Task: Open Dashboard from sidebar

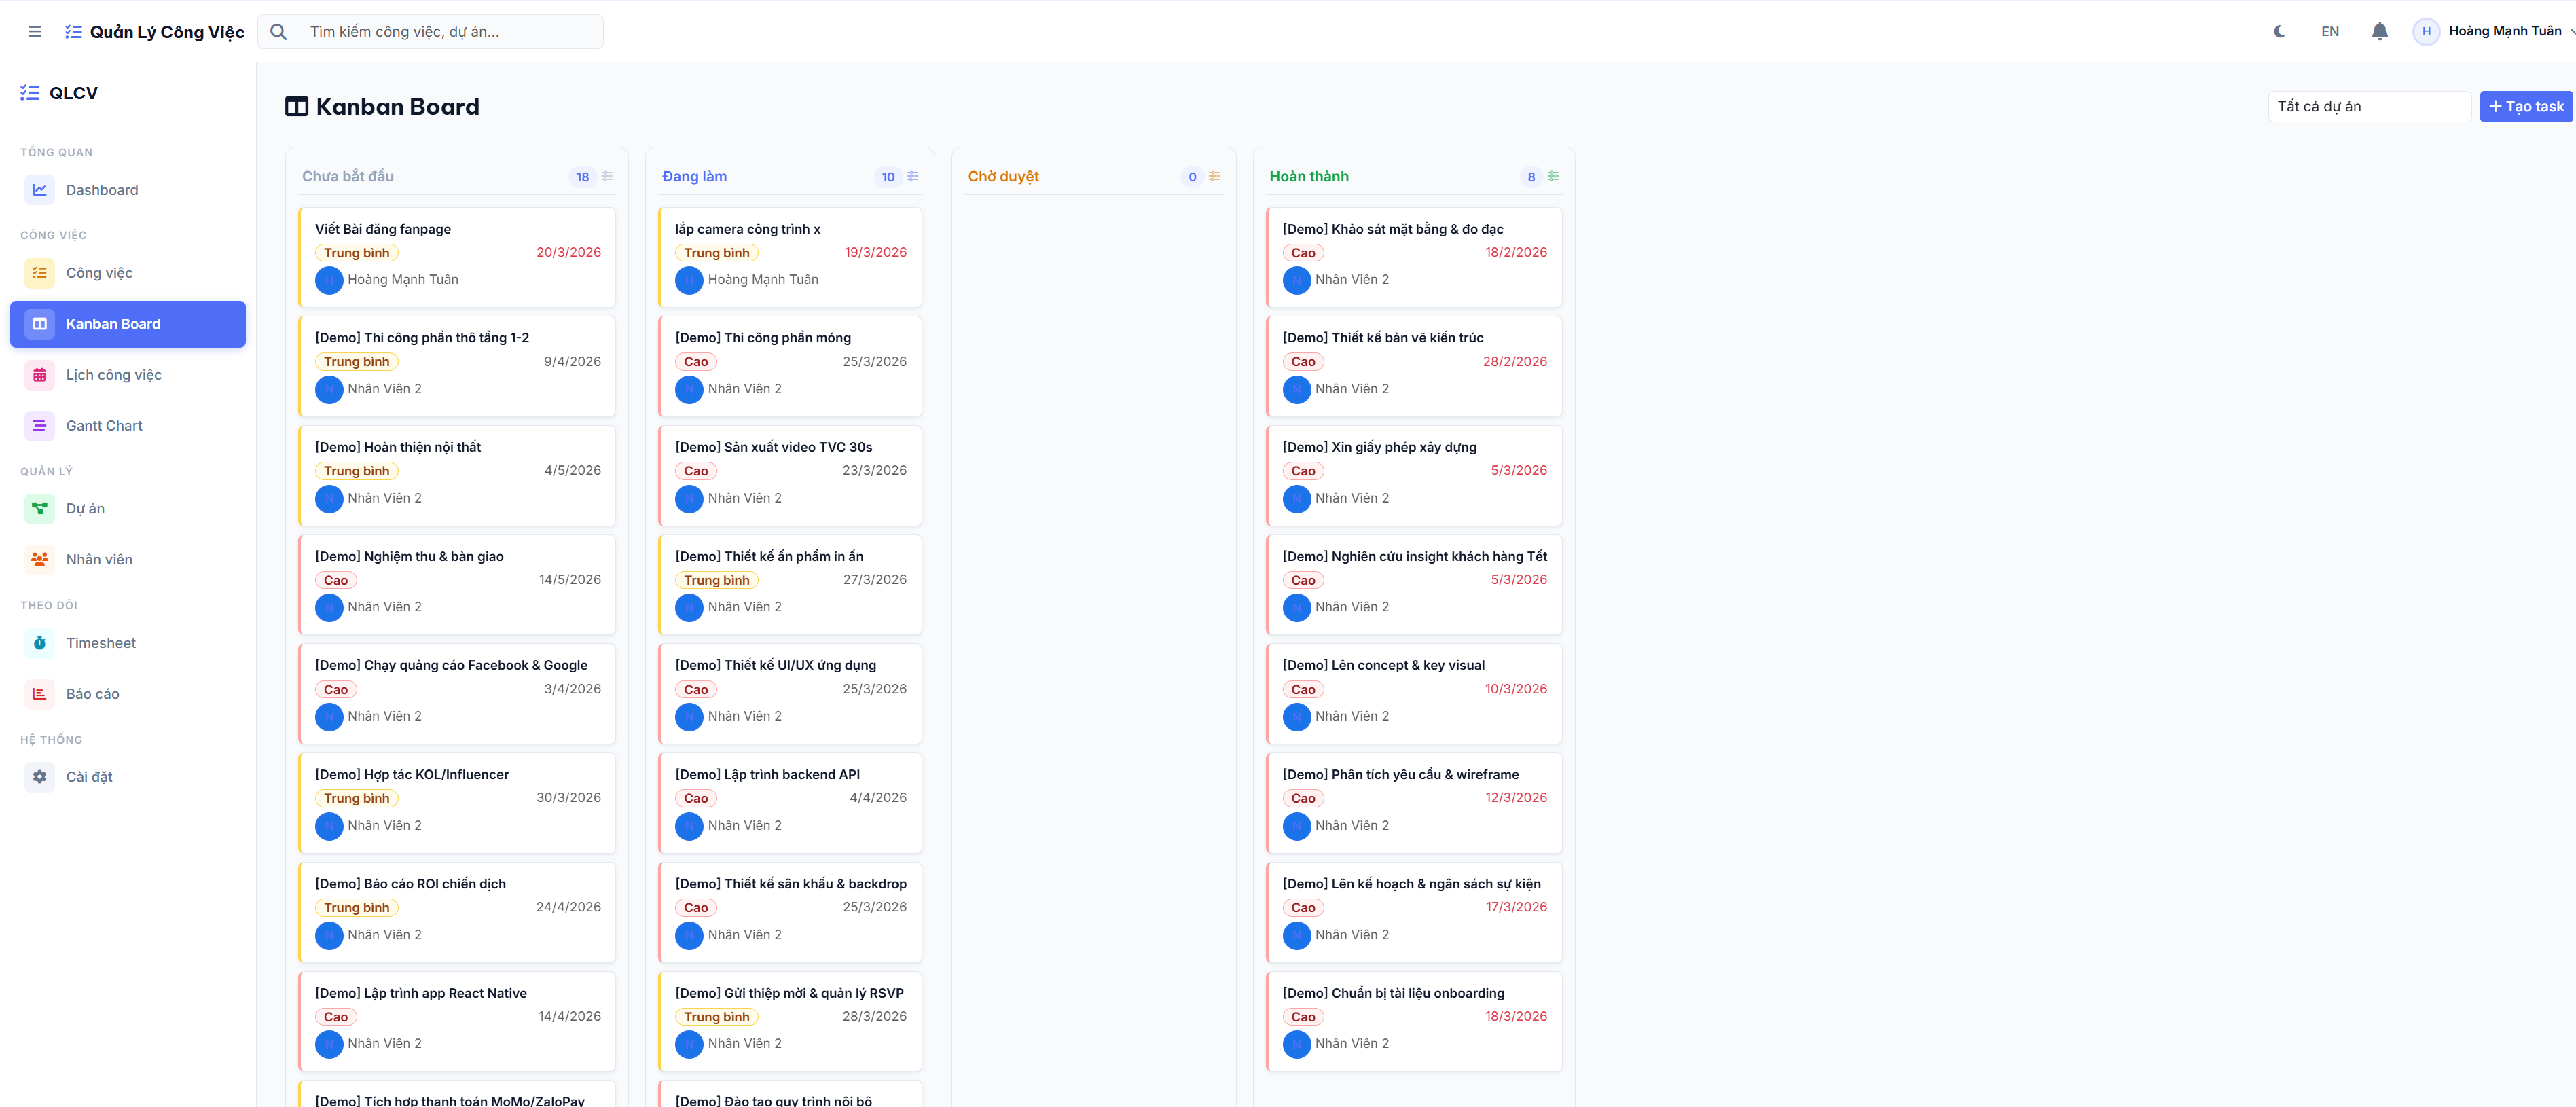Action: pyautogui.click(x=102, y=190)
